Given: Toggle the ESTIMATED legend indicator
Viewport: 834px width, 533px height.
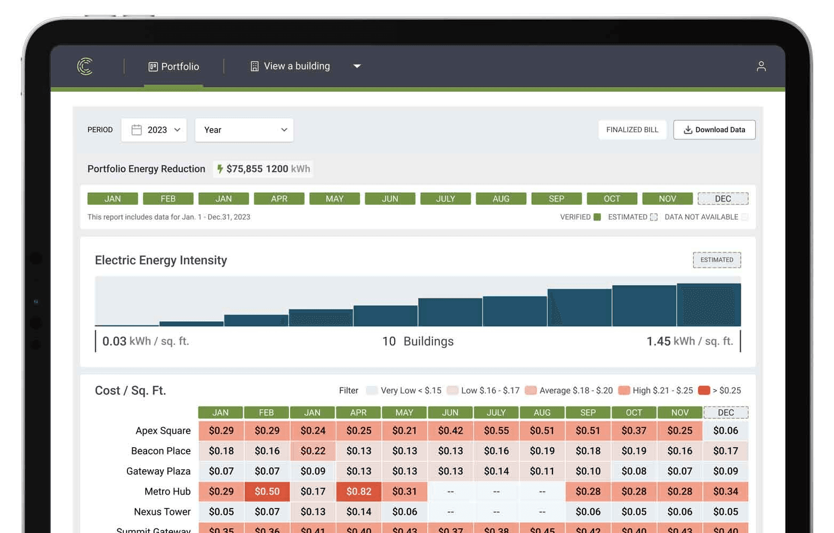Looking at the screenshot, I should [654, 217].
